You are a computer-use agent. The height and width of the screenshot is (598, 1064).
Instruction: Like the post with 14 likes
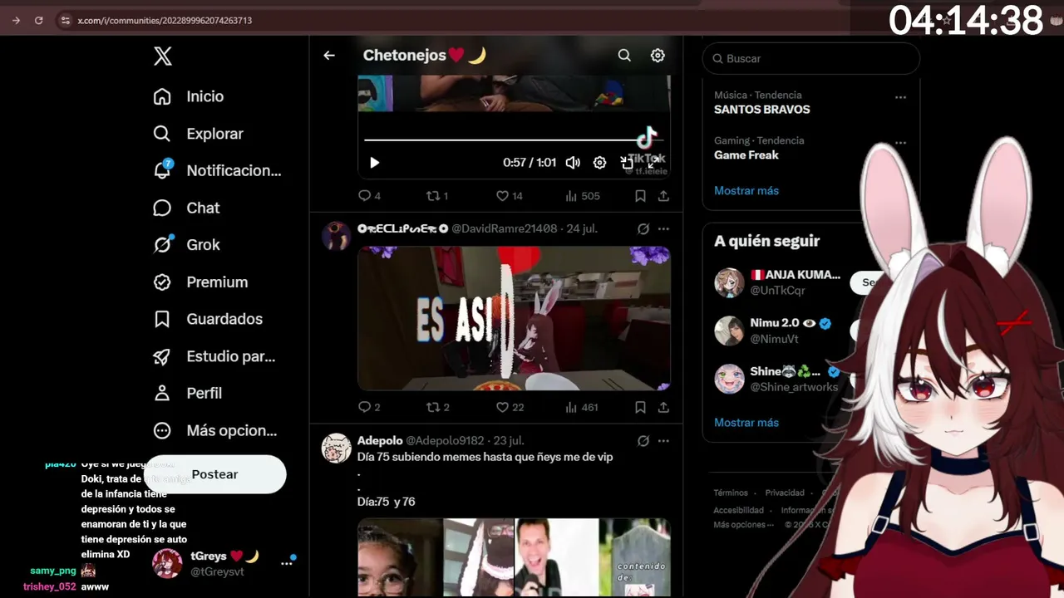point(509,196)
